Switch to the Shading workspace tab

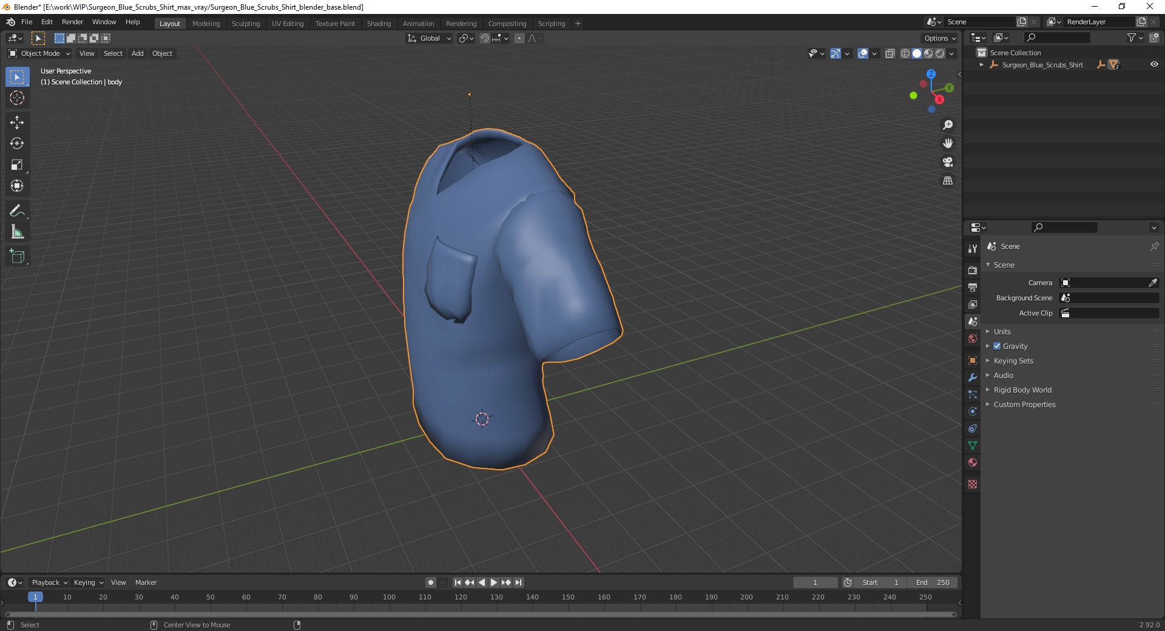(379, 24)
